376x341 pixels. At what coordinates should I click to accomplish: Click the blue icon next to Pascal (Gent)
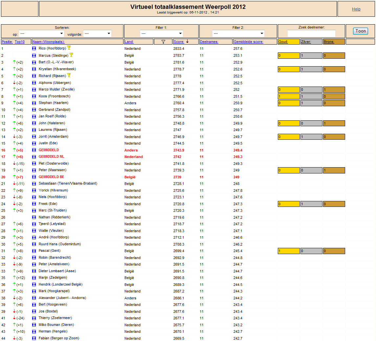tap(34, 251)
